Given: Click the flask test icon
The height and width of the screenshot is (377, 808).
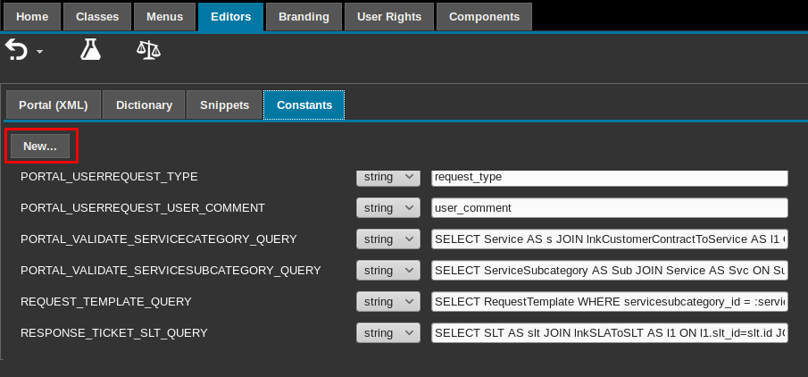Looking at the screenshot, I should pos(90,50).
